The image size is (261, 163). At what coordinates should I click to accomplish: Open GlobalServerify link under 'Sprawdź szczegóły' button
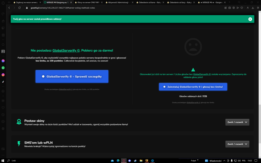click(x=66, y=89)
